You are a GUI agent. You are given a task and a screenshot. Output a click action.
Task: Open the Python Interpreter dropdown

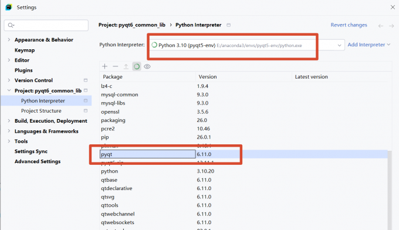tap(339, 45)
